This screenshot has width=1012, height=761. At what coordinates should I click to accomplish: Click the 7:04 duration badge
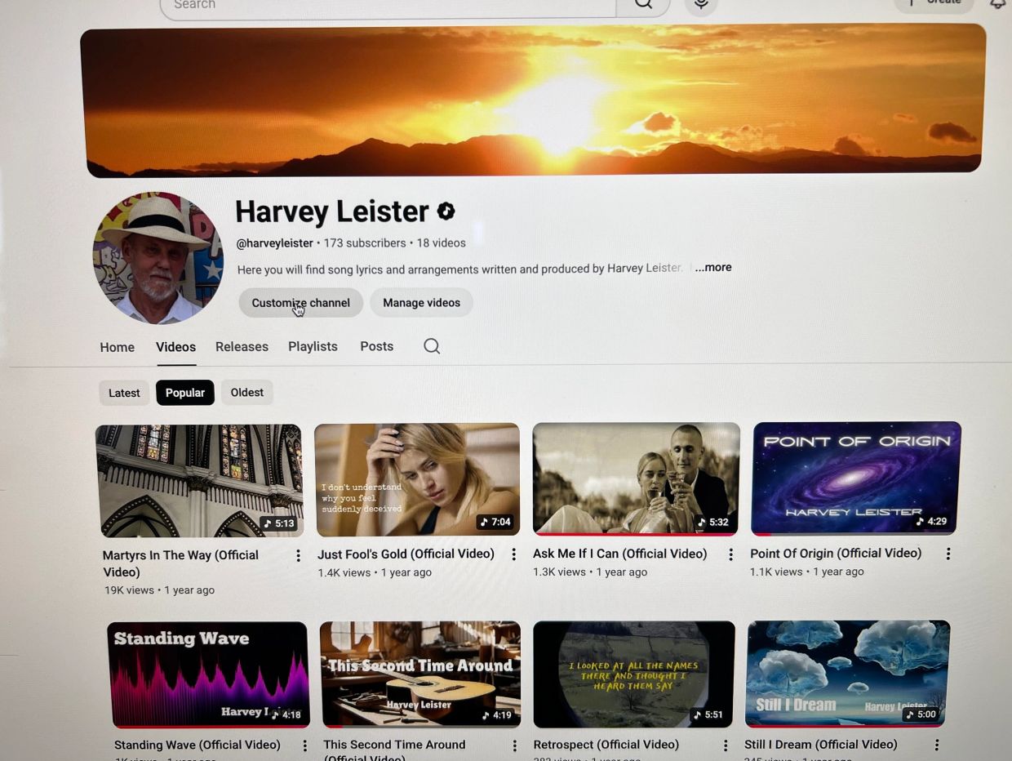click(495, 523)
